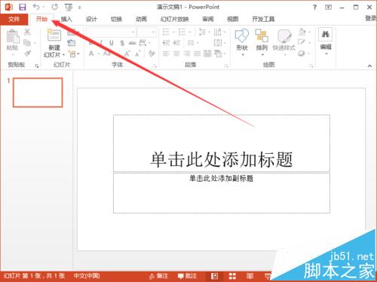This screenshot has height=282, width=377.
Task: Open Customize Quick Access Toolbar arrow
Action: click(80, 8)
